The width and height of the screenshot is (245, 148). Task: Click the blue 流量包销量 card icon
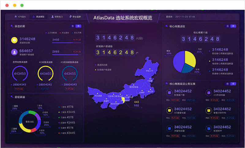coord(169,128)
